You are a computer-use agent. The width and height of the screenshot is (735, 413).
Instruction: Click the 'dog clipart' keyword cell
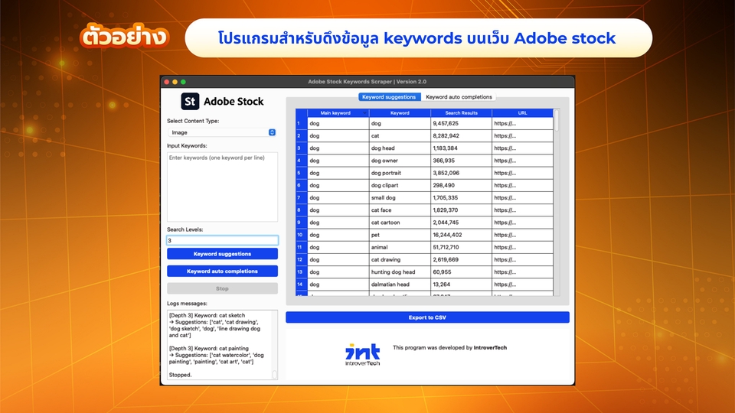click(400, 185)
